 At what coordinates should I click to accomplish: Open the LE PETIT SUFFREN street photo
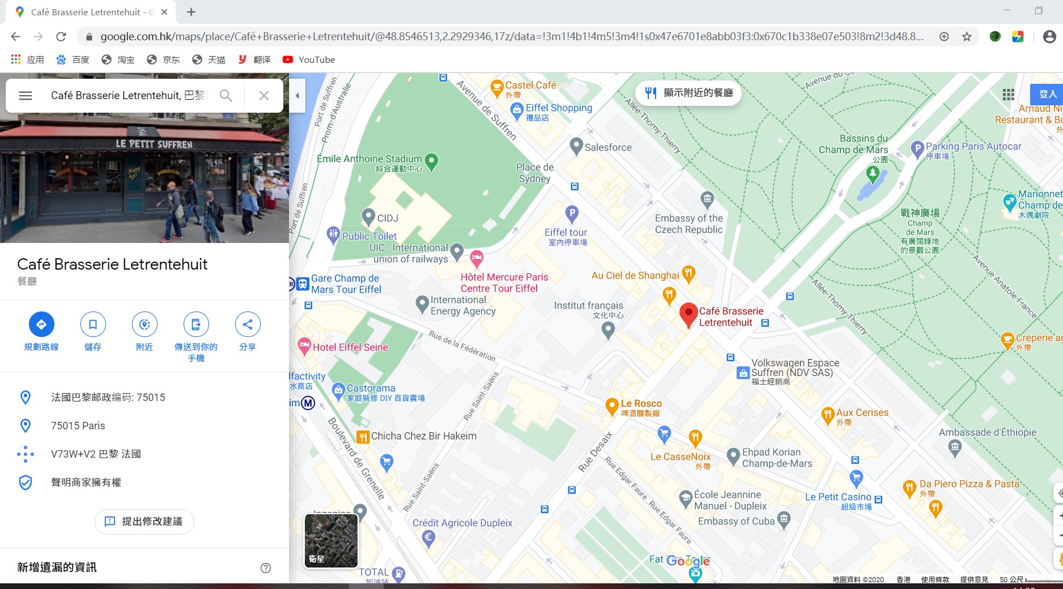tap(144, 178)
